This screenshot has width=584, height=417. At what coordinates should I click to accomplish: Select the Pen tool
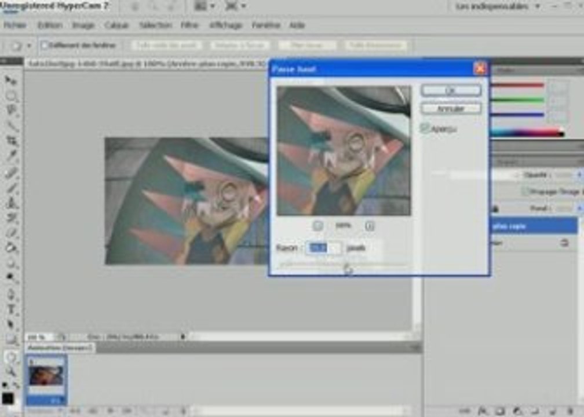11,294
